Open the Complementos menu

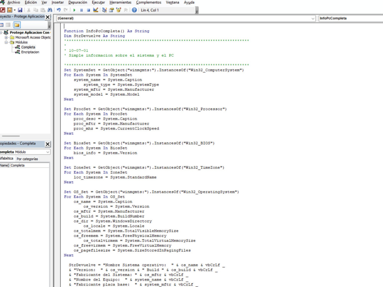(x=149, y=2)
